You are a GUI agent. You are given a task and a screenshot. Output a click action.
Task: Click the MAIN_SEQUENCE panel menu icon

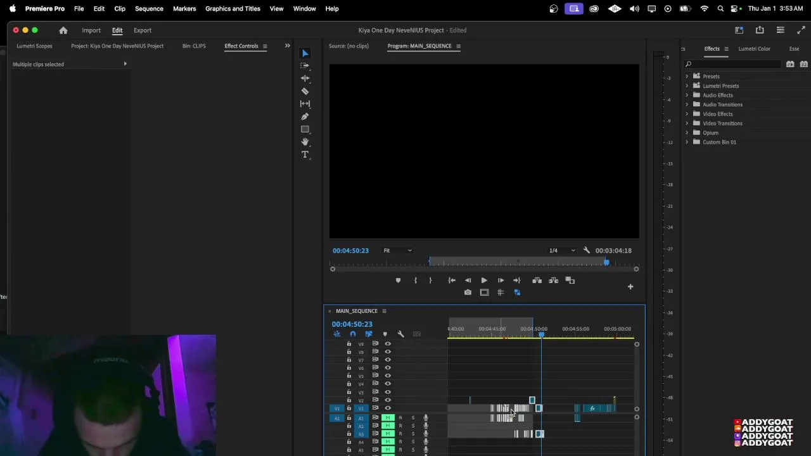(384, 311)
